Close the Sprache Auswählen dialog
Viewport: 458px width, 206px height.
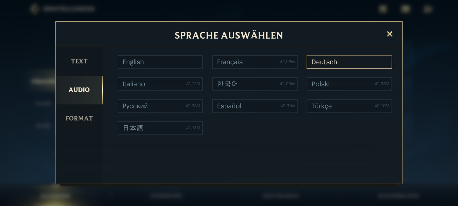click(390, 34)
